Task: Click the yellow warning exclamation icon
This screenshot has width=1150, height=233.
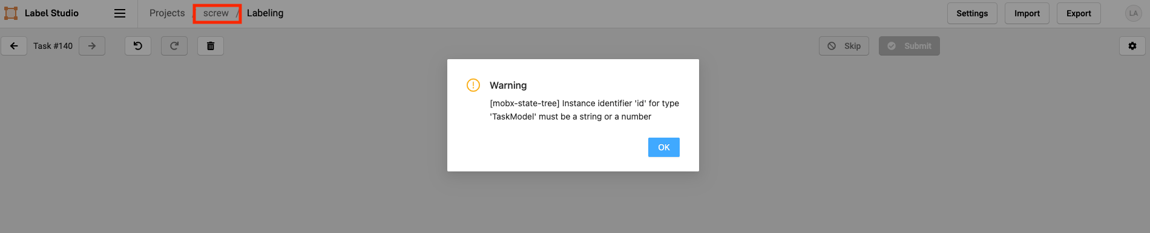Action: [x=473, y=85]
